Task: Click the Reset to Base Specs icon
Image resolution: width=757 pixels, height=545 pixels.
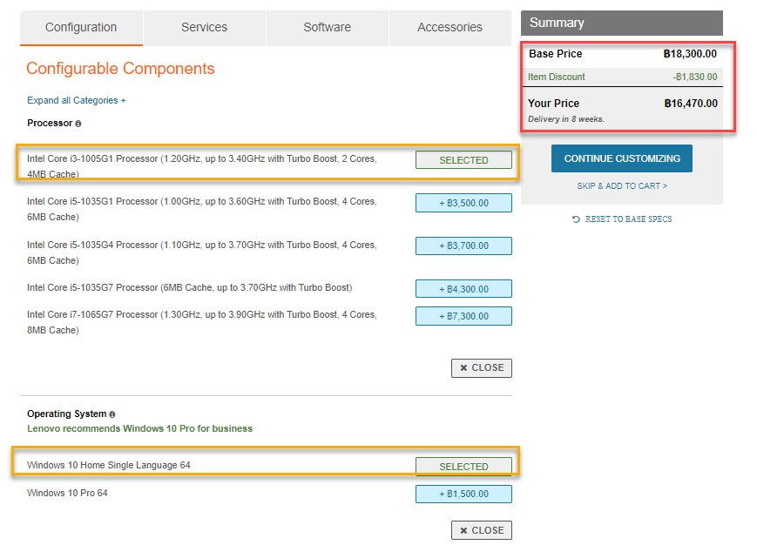Action: pos(576,219)
